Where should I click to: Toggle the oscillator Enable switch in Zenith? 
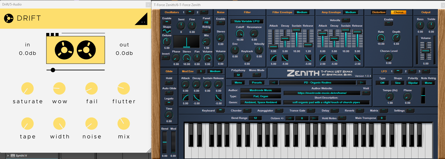167,23
